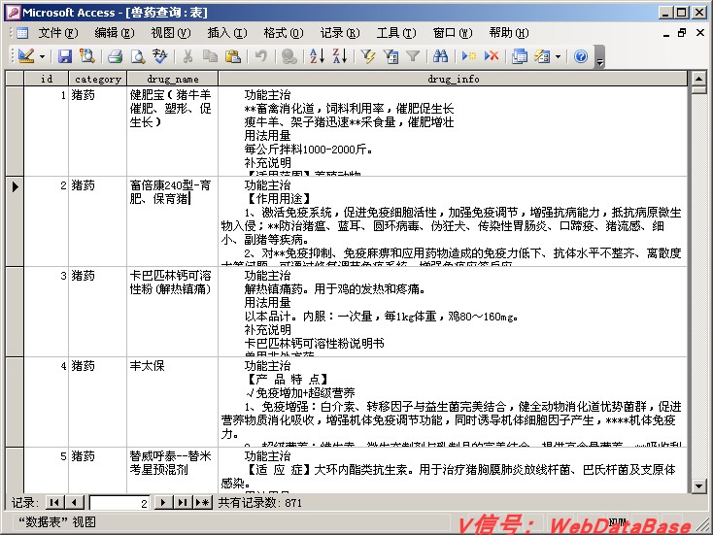Open the 编辑(E) menu
This screenshot has width=713, height=535.
point(114,33)
